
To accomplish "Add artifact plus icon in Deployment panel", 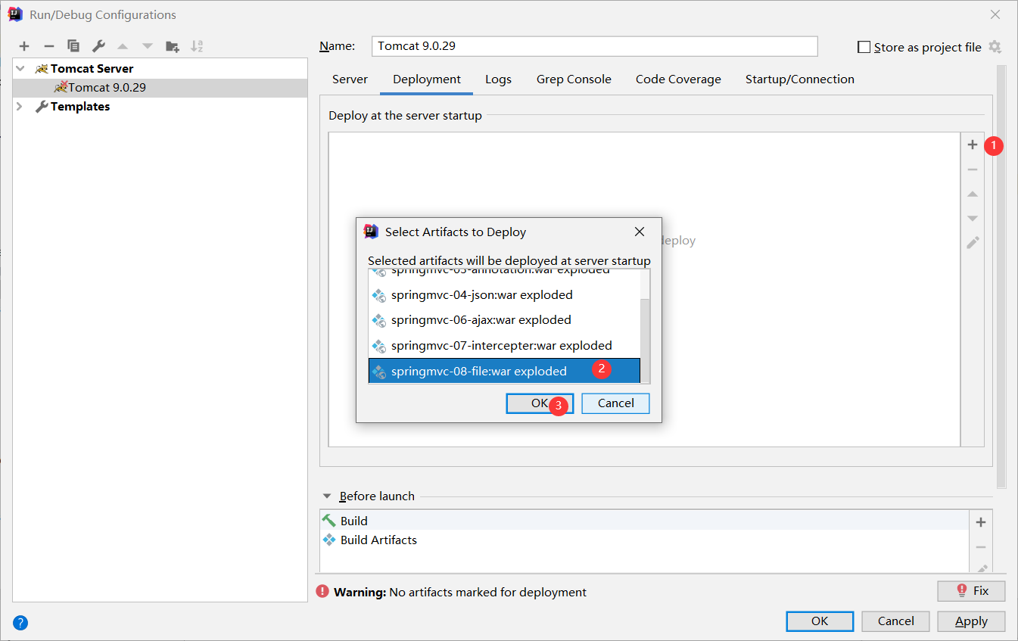I will 973,145.
